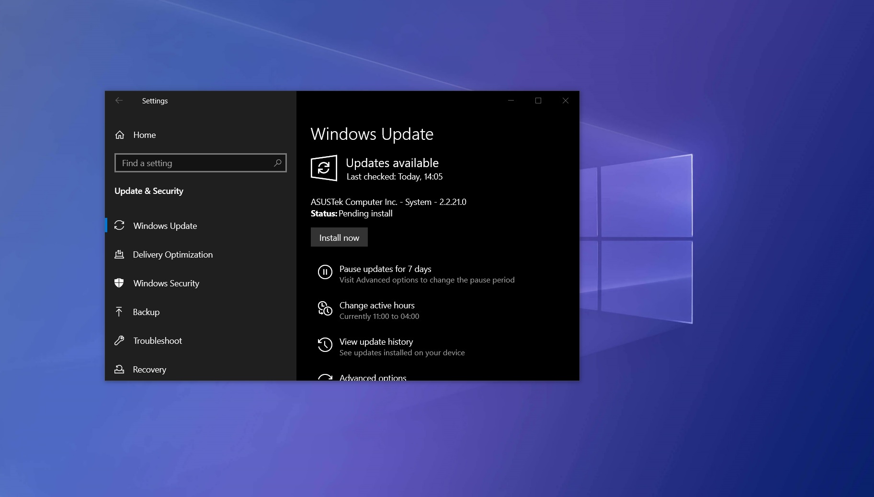
Task: Click the Windows Update refresh arrows icon in sidebar
Action: tap(119, 226)
